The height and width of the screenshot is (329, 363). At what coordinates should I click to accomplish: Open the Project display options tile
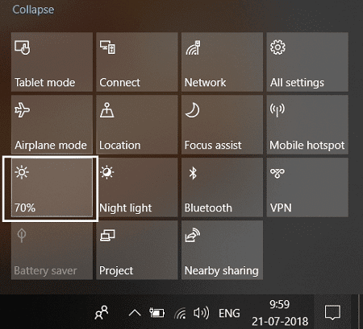(137, 250)
